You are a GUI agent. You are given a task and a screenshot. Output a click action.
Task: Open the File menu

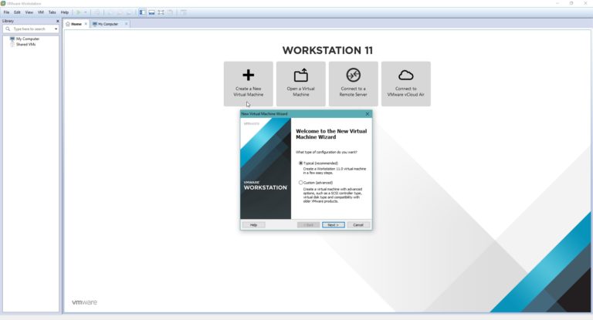[x=6, y=12]
